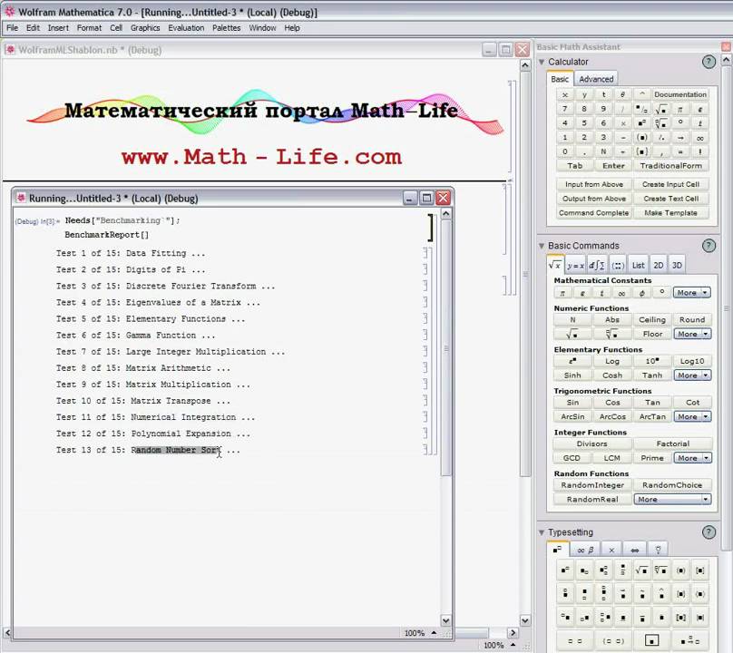Image resolution: width=733 pixels, height=653 pixels.
Task: Open the Graphics menu
Action: coord(145,28)
